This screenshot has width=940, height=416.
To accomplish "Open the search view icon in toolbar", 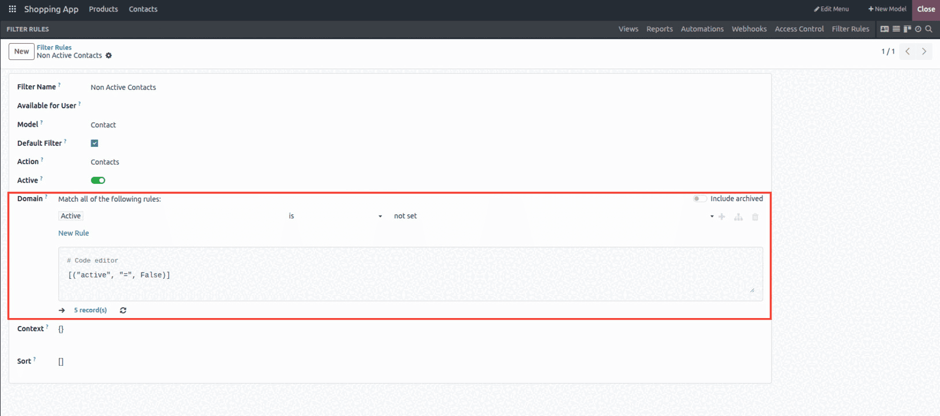I will click(x=928, y=29).
